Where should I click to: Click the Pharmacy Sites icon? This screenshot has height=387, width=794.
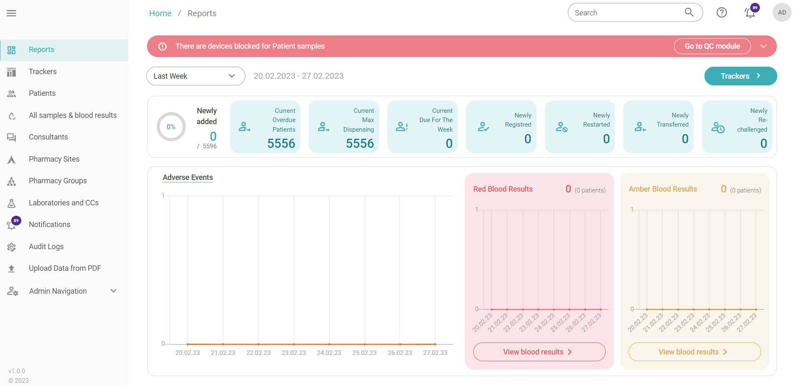tap(12, 160)
